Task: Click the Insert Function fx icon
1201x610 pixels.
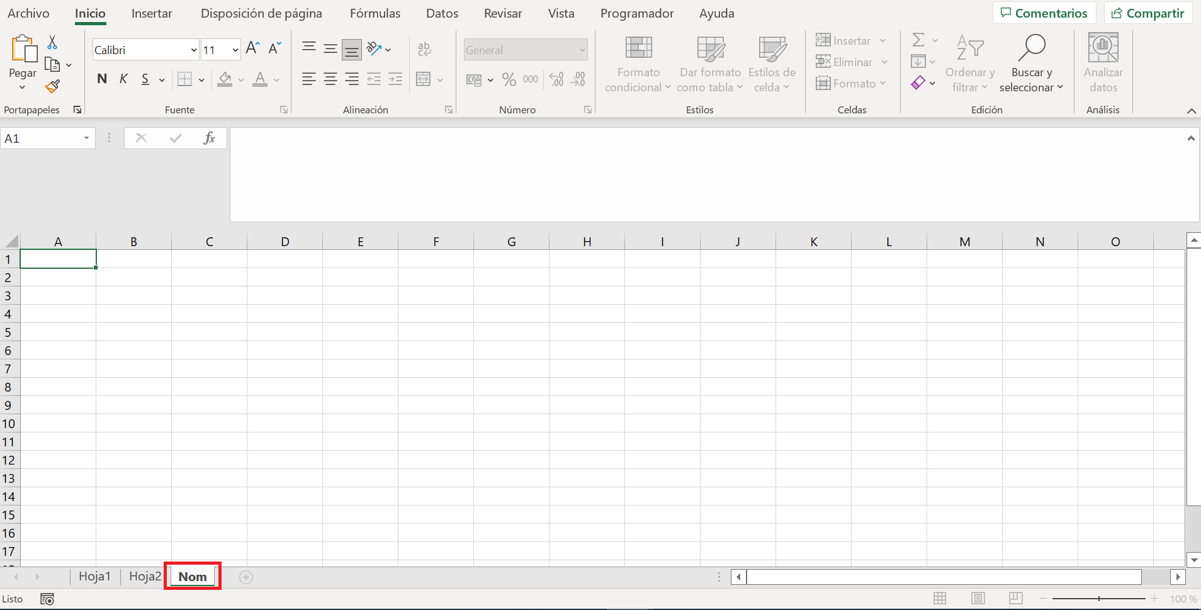Action: pos(209,138)
